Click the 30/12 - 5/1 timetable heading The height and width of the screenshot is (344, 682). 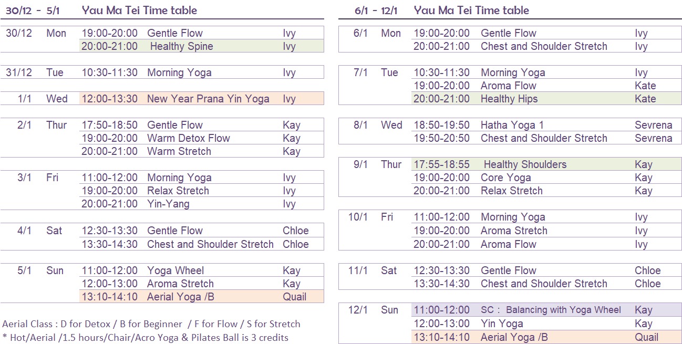coord(101,10)
